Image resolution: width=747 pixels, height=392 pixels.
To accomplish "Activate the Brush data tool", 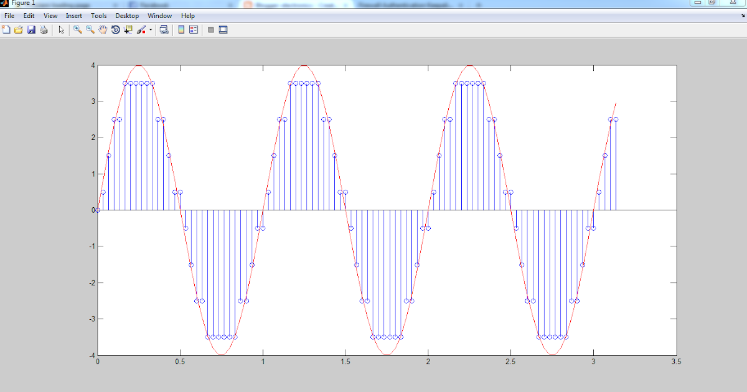I will pos(141,29).
